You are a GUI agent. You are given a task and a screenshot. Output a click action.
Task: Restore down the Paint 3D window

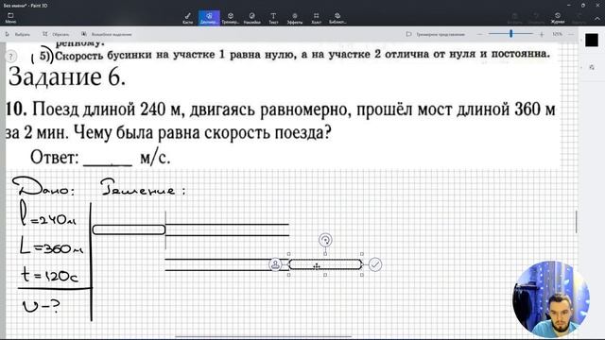pyautogui.click(x=583, y=5)
